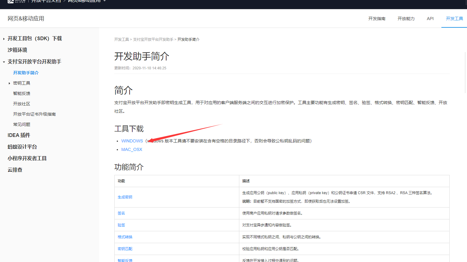Screen dimensions: 467x262
Task: Open 开放社区 in the sidebar
Action: (22, 104)
